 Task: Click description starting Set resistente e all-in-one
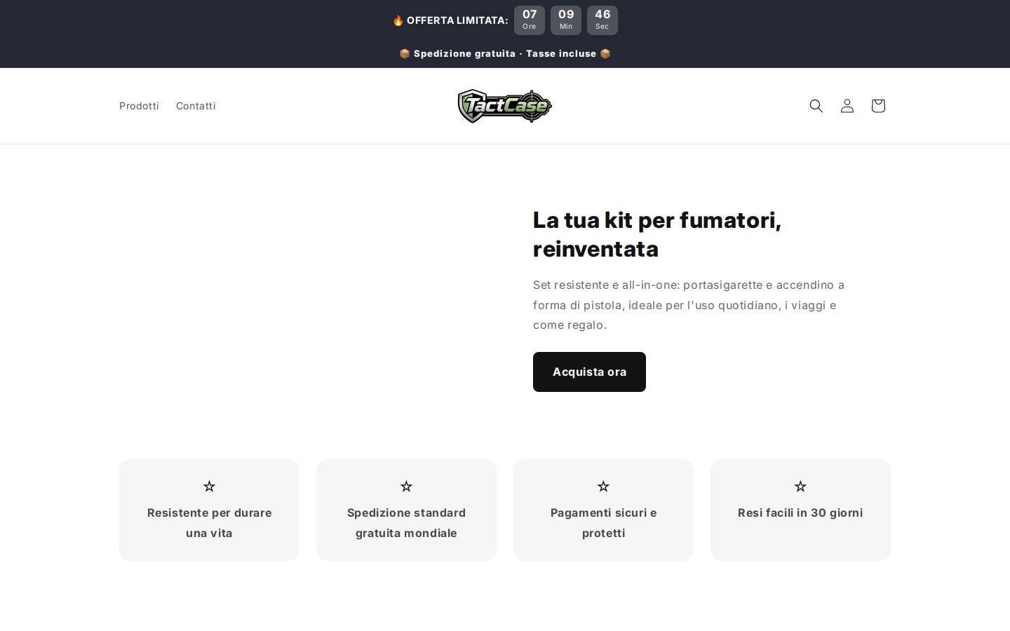pyautogui.click(x=689, y=305)
